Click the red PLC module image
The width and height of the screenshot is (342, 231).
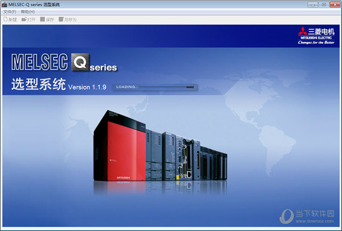[x=120, y=146]
